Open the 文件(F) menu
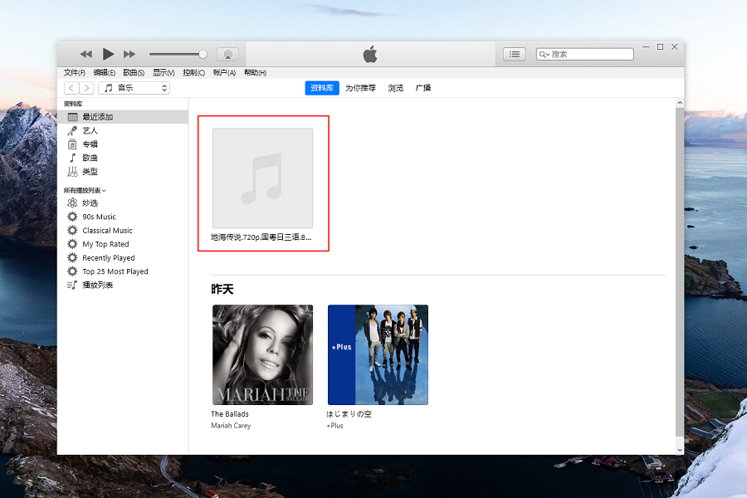This screenshot has width=747, height=498. coord(74,73)
